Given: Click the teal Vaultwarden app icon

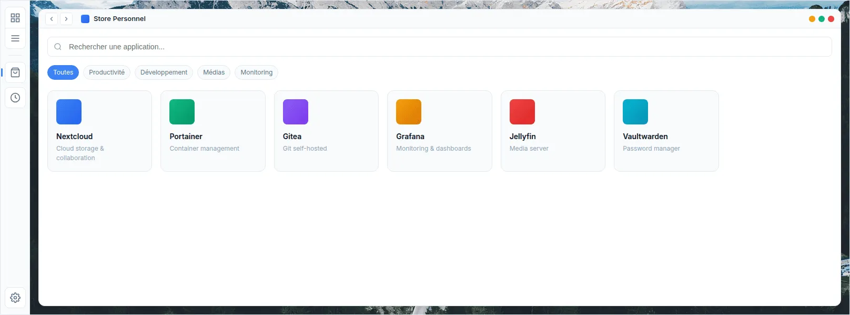Looking at the screenshot, I should click(635, 112).
